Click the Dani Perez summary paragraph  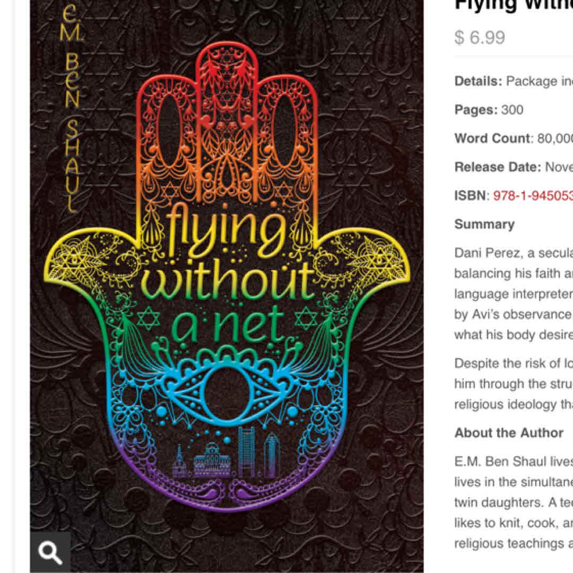point(514,293)
